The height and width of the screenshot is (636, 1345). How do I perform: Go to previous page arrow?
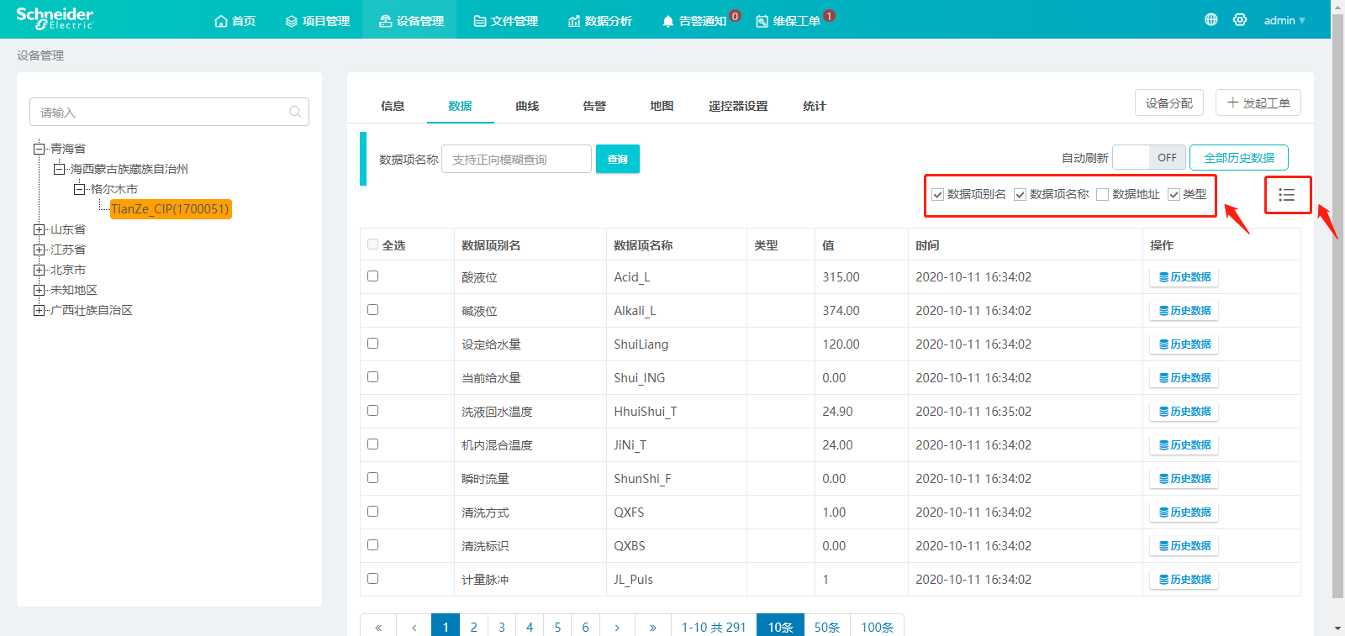coord(414,628)
